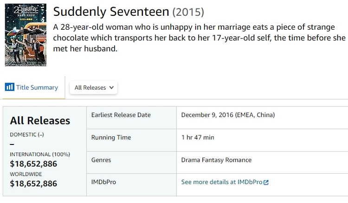348x203 pixels.
Task: Click the DOMESTIC (–) label
Action: [26, 134]
